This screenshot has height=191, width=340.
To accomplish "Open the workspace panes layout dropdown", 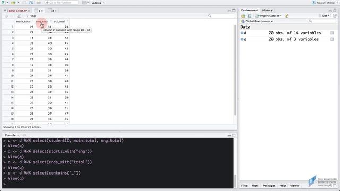I will point(86,3).
